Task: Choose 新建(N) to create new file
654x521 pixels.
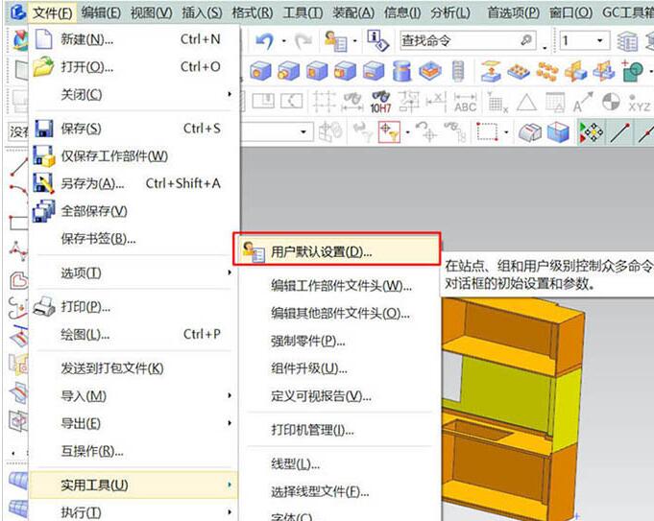Action: coord(86,39)
